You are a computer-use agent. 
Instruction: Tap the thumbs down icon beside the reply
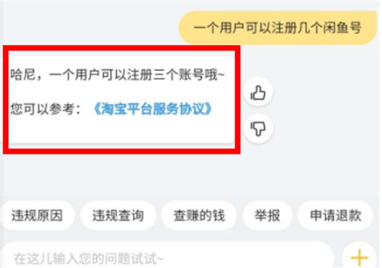tap(258, 128)
